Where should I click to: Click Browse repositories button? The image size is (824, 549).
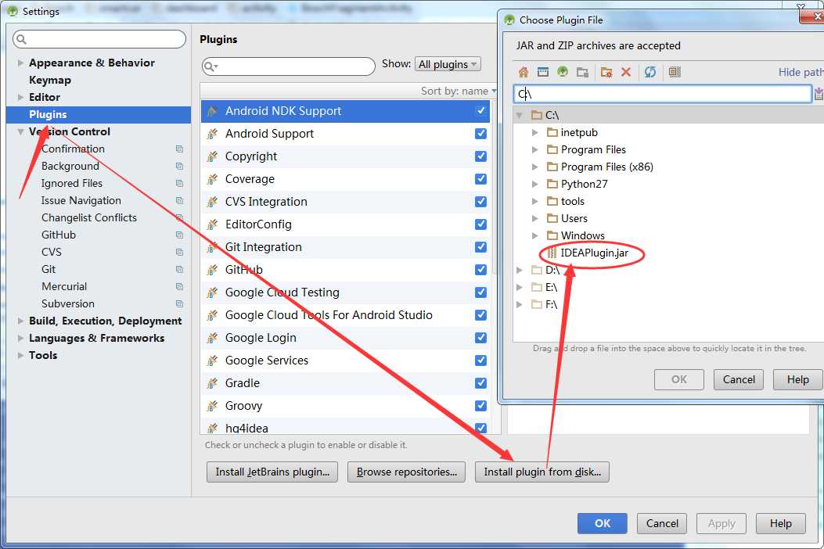point(406,472)
